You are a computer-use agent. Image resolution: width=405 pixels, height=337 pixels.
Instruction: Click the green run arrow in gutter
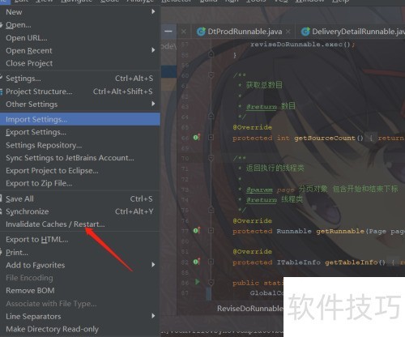coord(198,282)
